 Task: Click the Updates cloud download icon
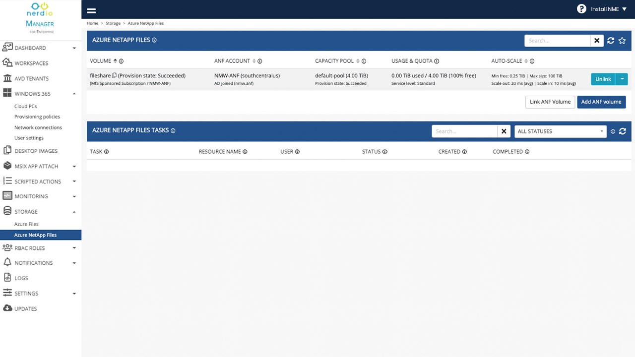tap(7, 308)
